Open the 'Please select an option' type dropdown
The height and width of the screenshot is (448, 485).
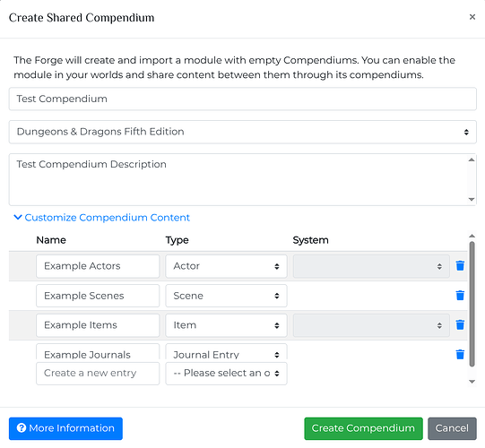pyautogui.click(x=226, y=374)
